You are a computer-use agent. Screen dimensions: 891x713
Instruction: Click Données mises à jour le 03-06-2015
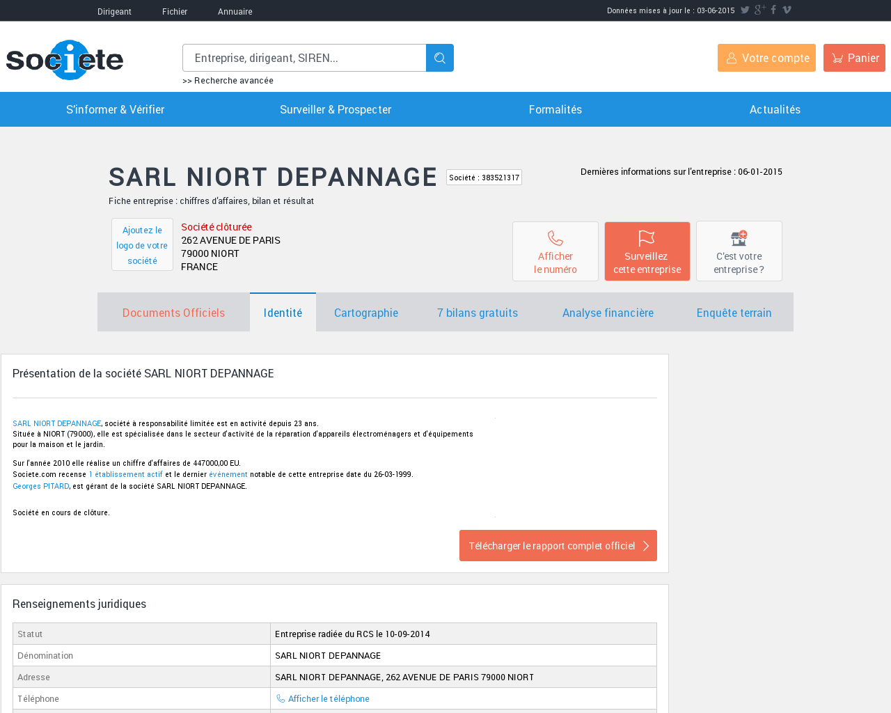click(x=670, y=10)
